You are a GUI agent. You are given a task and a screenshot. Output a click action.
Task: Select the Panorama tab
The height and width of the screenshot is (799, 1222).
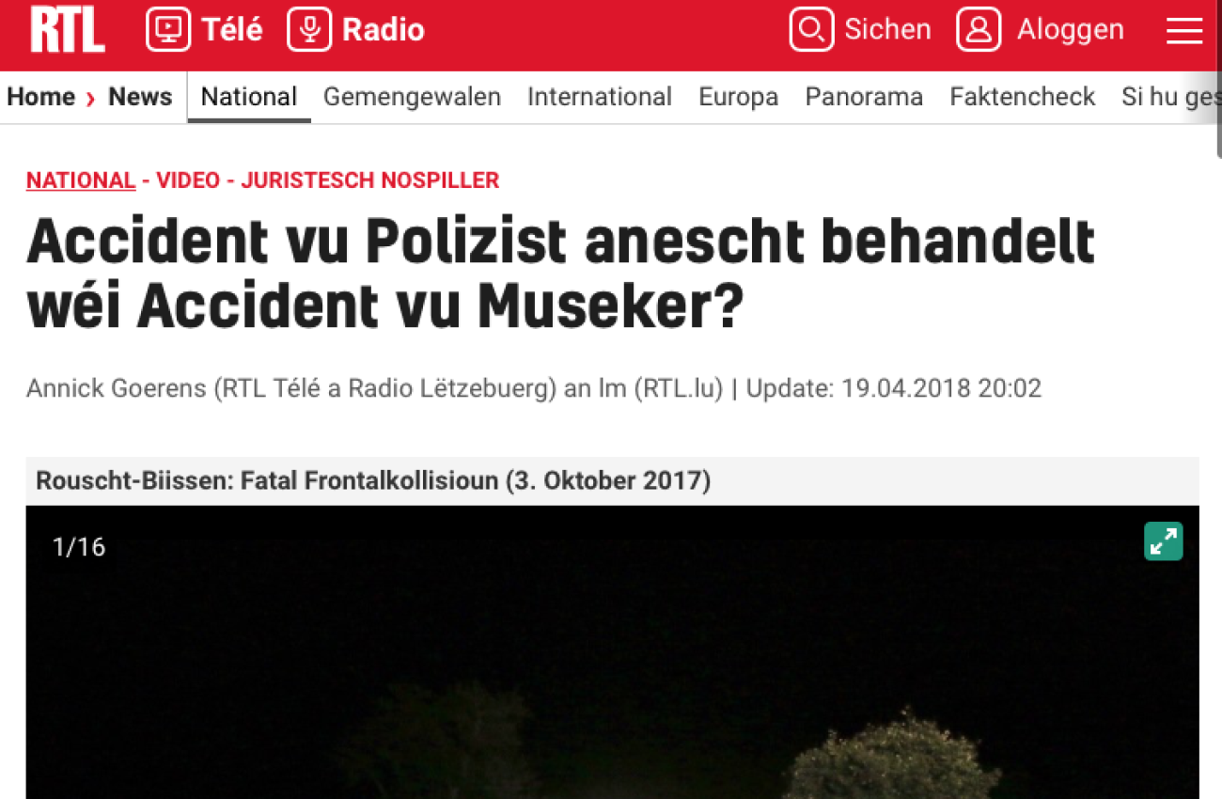point(864,97)
